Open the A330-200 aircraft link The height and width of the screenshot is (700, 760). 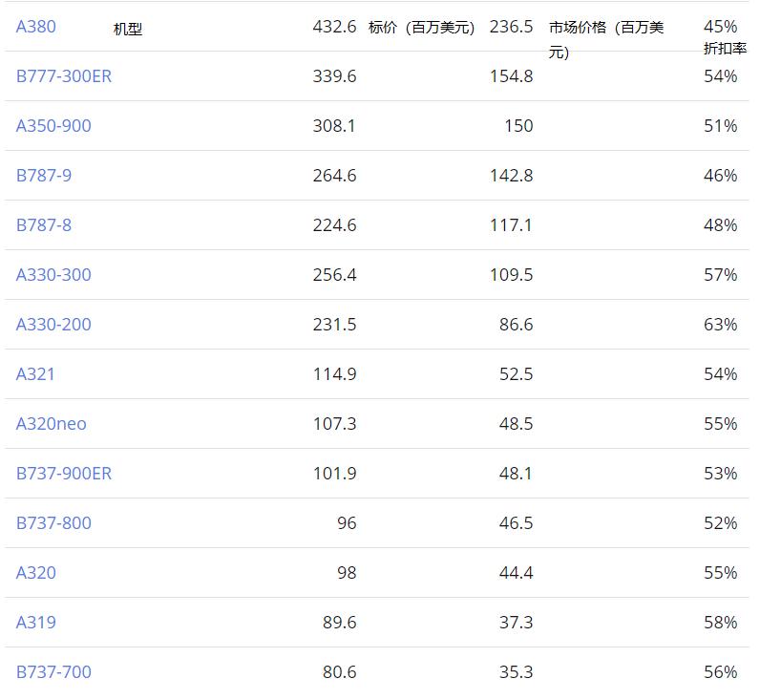pyautogui.click(x=53, y=325)
